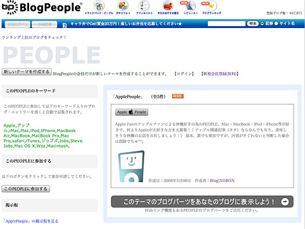Image resolution: width=305 pixels, height=229 pixels.
Task: Click the orange RSS icon
Action: (x=178, y=96)
